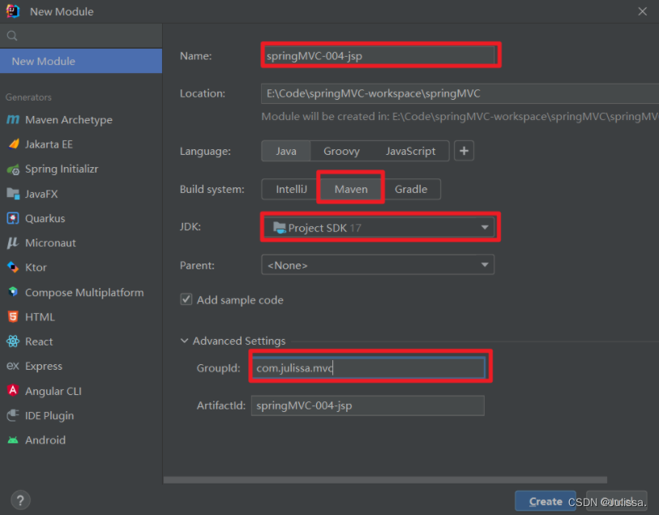Switch the build system to Gradle

pos(412,189)
